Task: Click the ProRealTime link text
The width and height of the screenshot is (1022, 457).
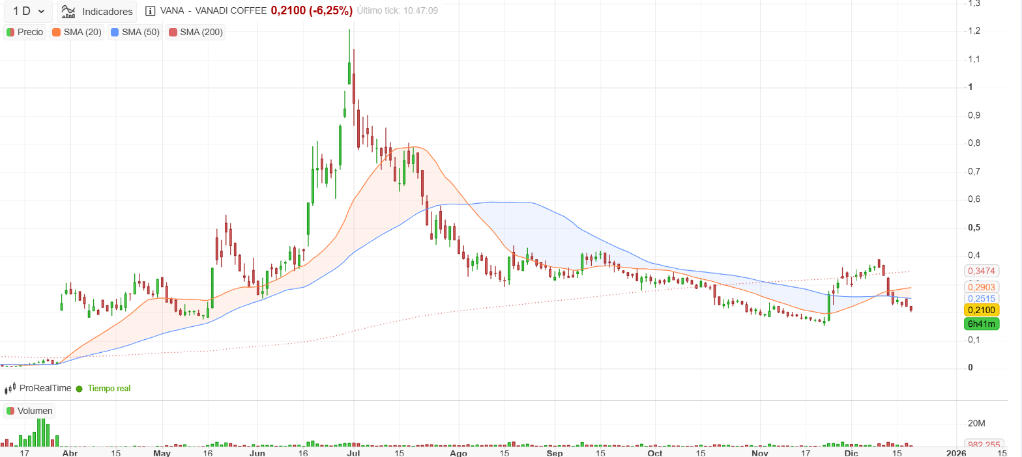Action: pos(45,388)
